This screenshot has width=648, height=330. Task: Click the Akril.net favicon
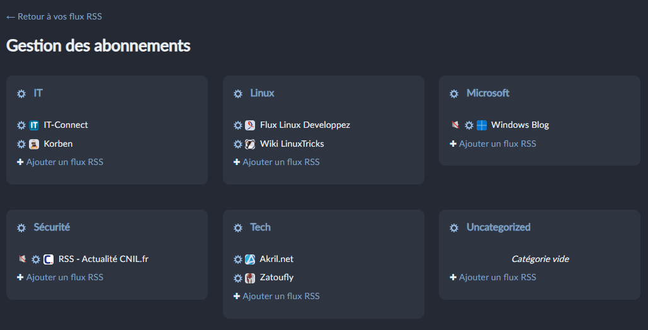[250, 259]
